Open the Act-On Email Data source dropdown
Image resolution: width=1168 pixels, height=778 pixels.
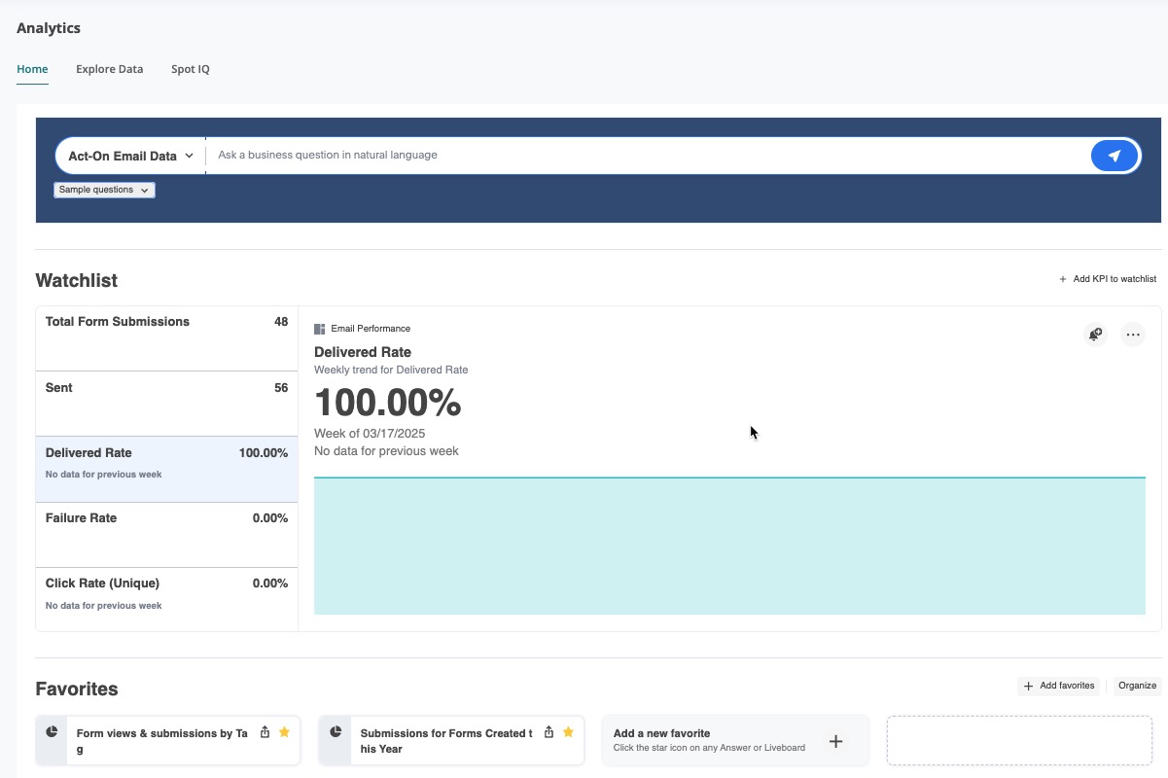pos(130,156)
